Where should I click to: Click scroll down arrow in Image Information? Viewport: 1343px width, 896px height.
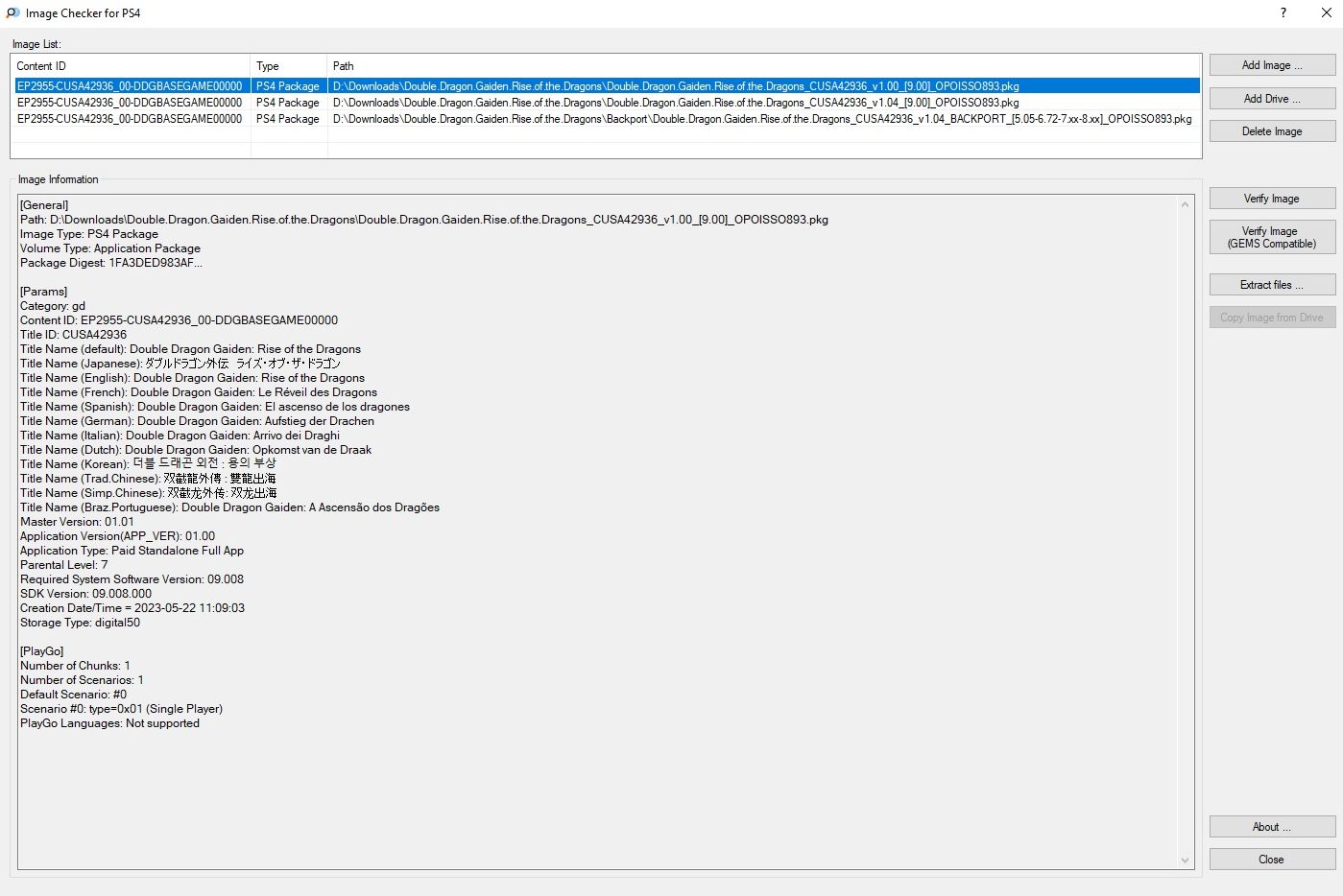point(1185,861)
